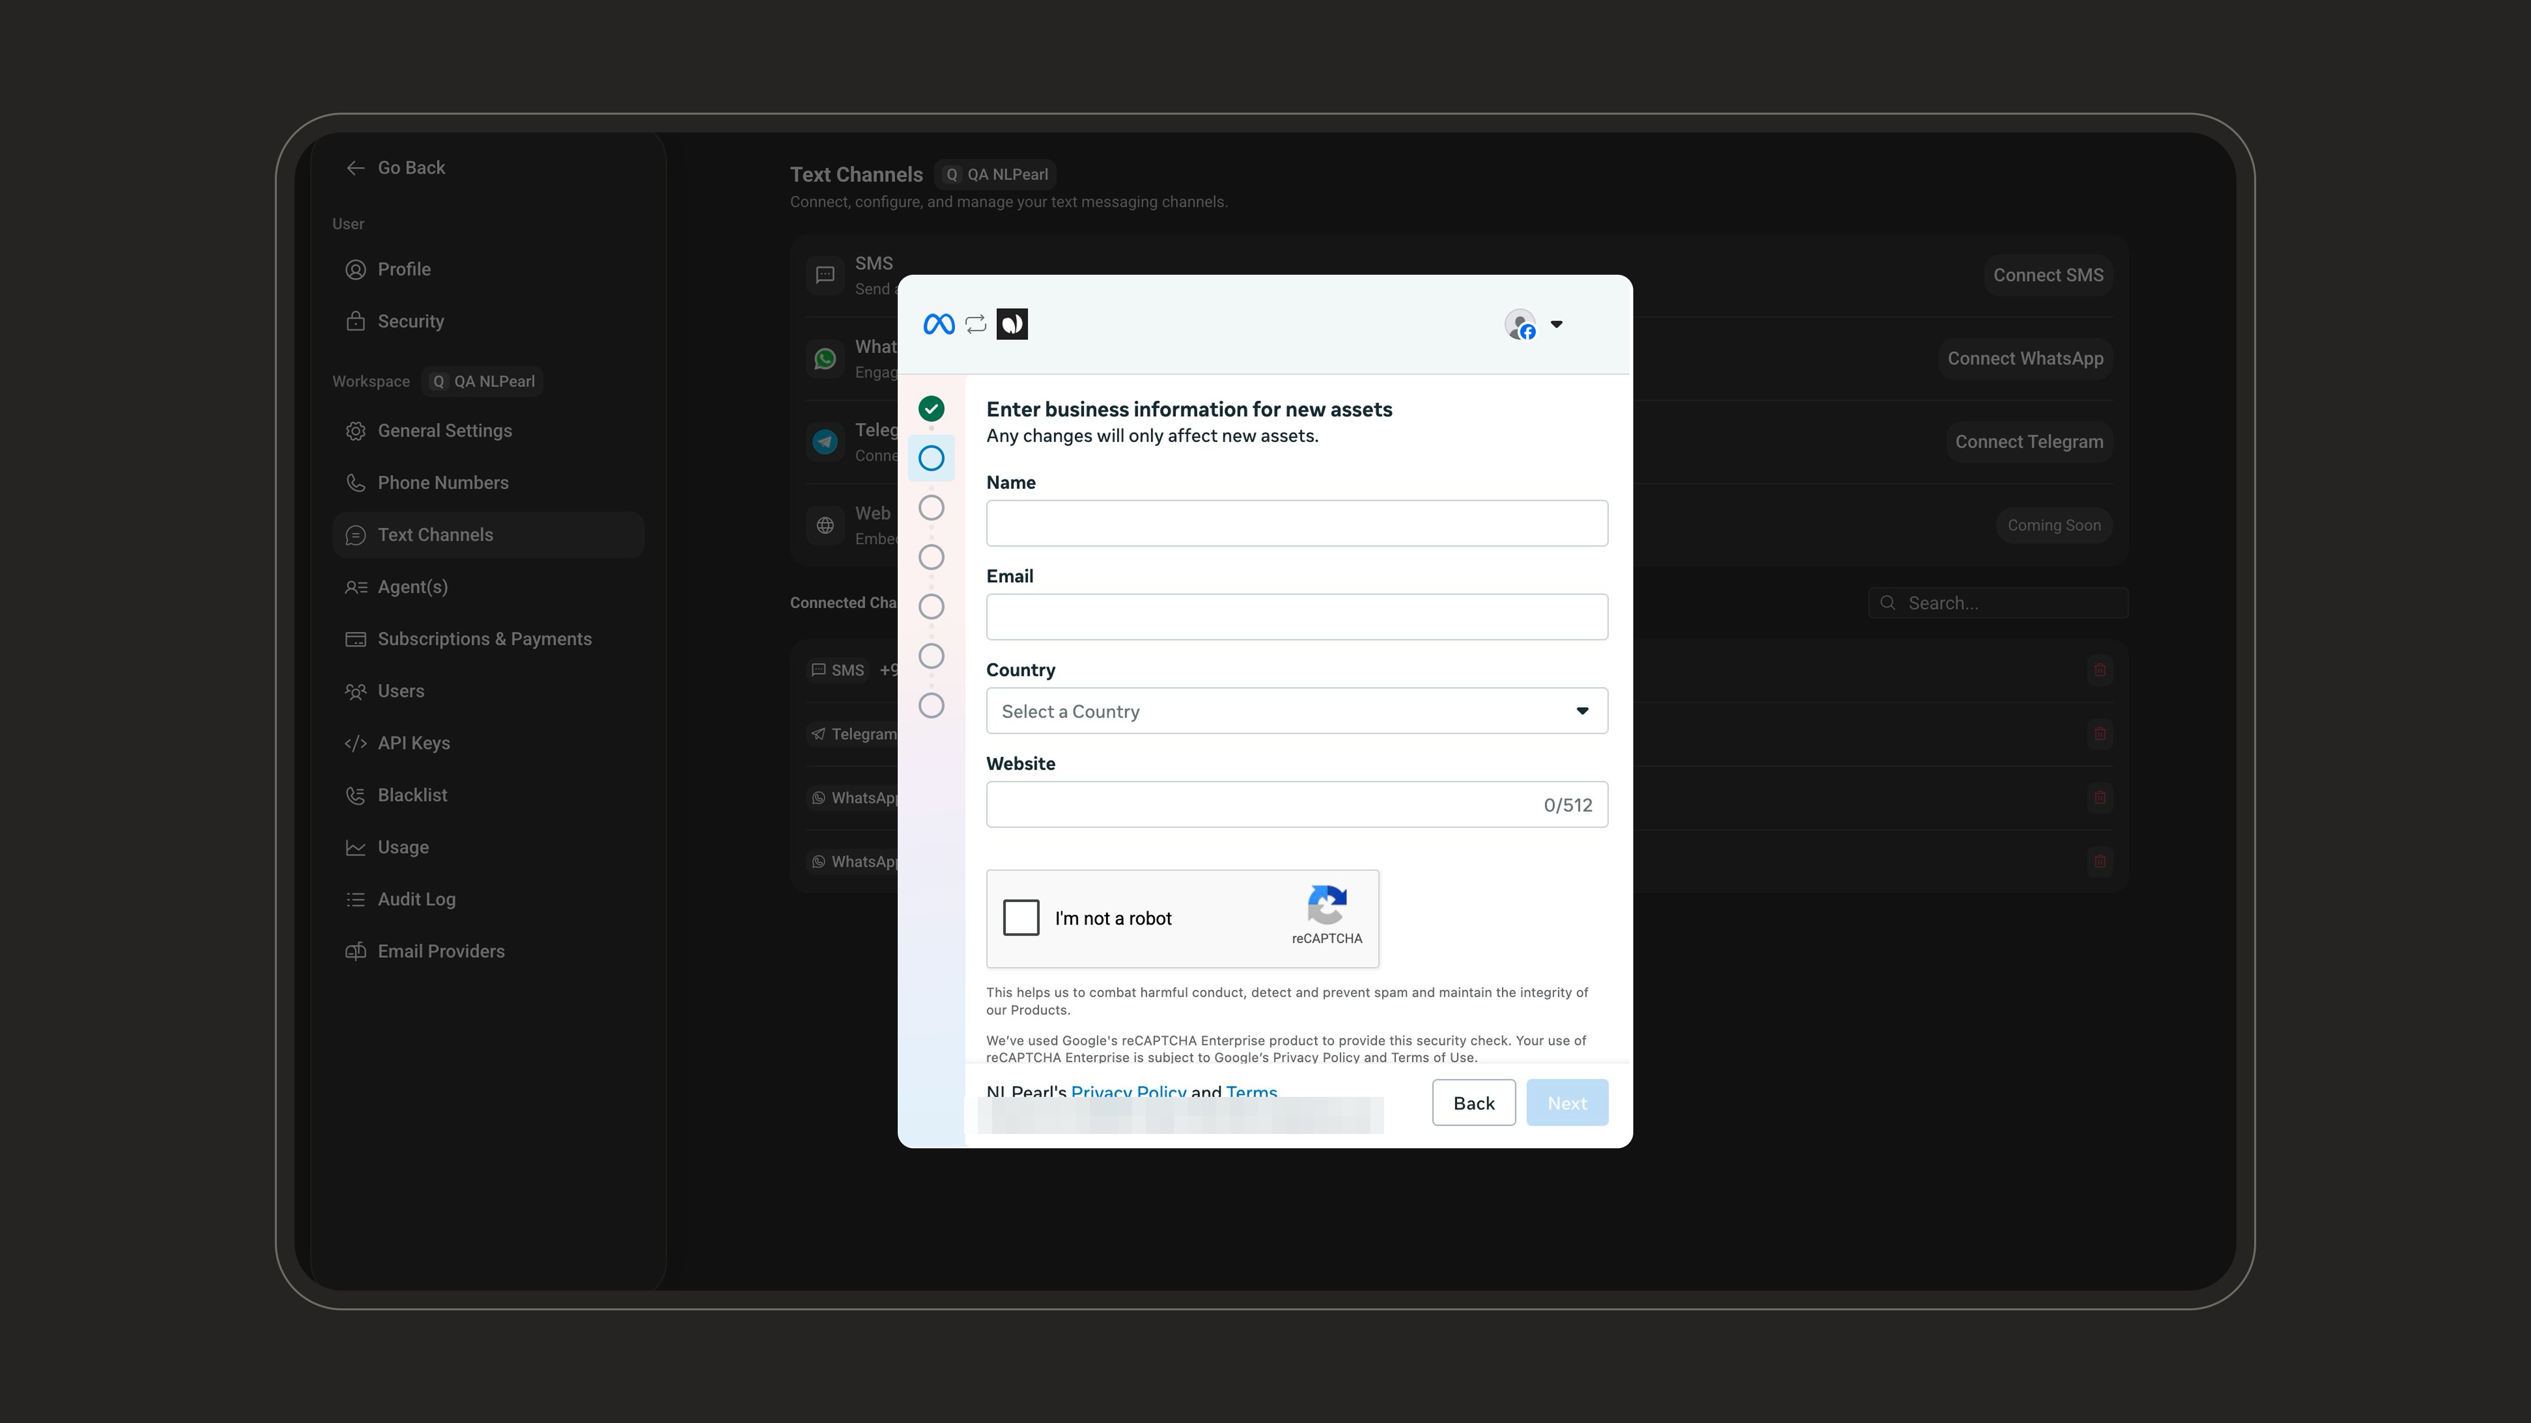The image size is (2531, 1423).
Task: Open Profile in the sidebar
Action: tap(488, 269)
